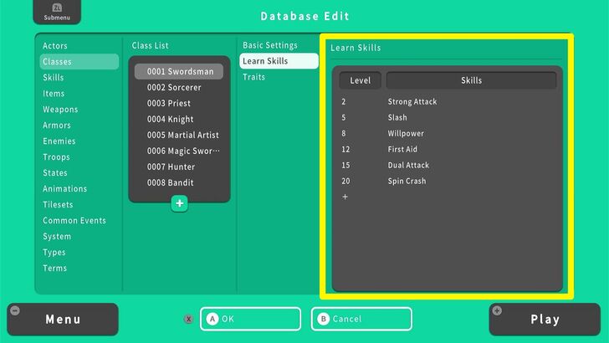Confirm with the OK button

(250, 319)
